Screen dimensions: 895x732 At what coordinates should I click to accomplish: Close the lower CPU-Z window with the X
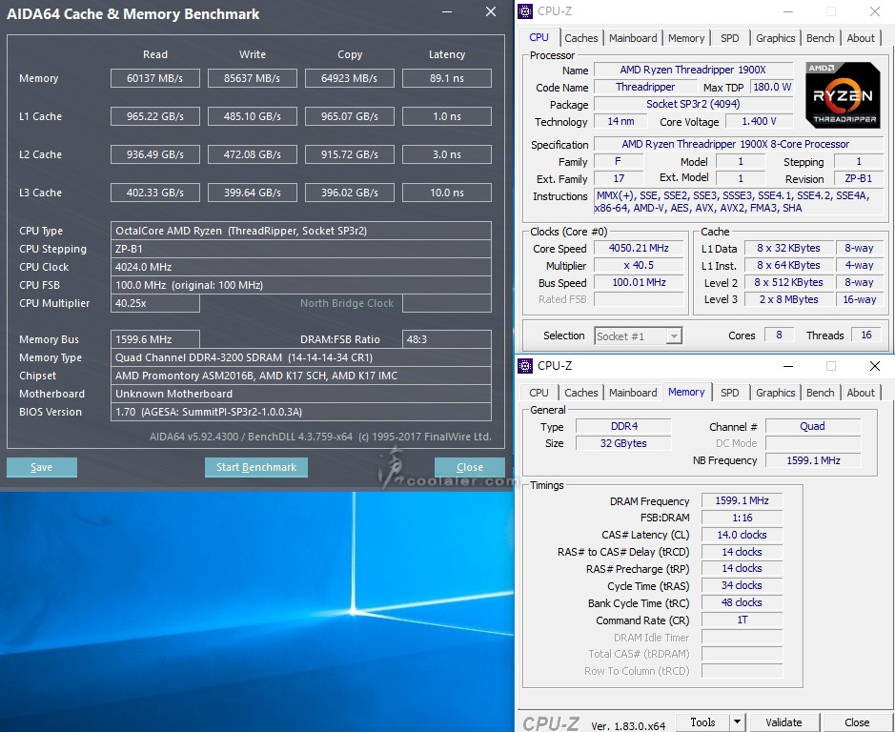tap(874, 366)
